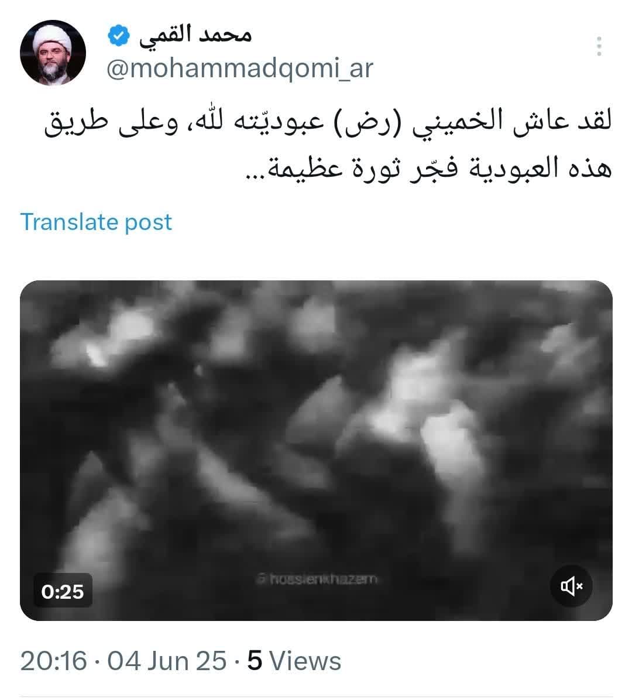Click the 04 Jun 25 date
The height and width of the screenshot is (700, 632).
pyautogui.click(x=166, y=661)
